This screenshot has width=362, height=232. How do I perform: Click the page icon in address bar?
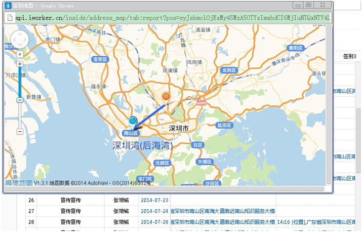coord(10,18)
